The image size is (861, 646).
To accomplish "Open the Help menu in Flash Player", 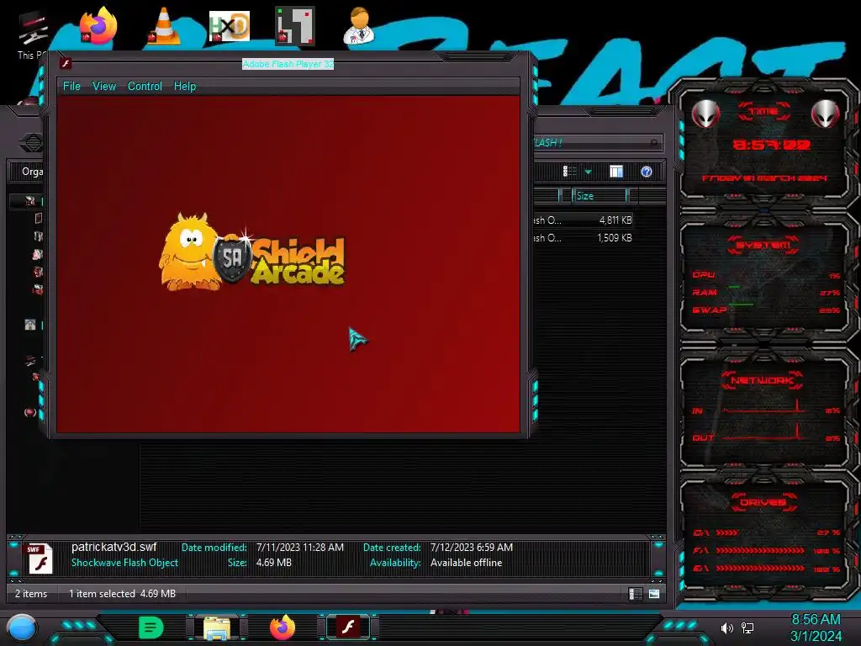I will click(184, 87).
